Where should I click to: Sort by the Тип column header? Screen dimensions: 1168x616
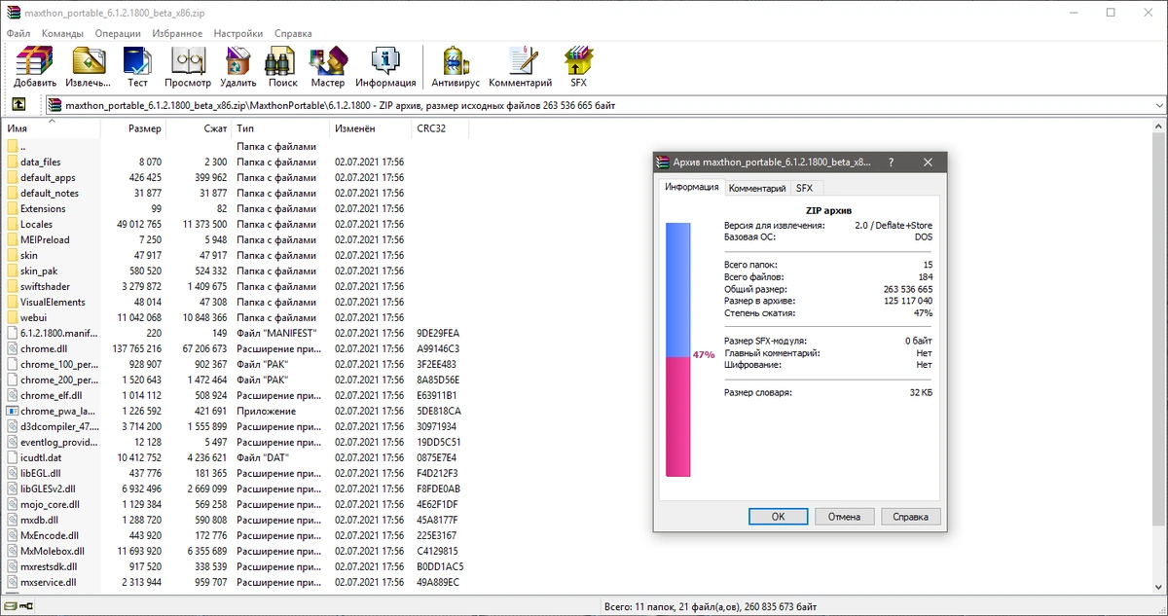coord(281,128)
